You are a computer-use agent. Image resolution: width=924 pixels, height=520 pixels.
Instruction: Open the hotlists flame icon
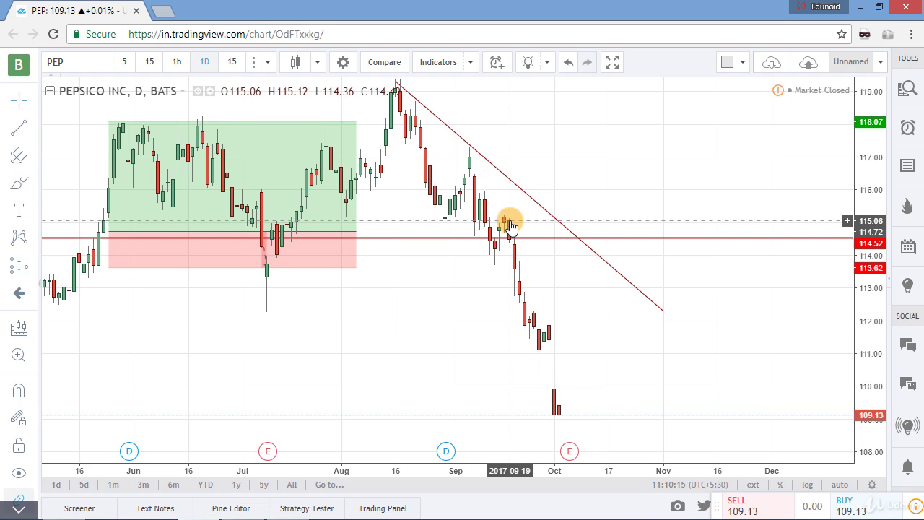(x=907, y=207)
